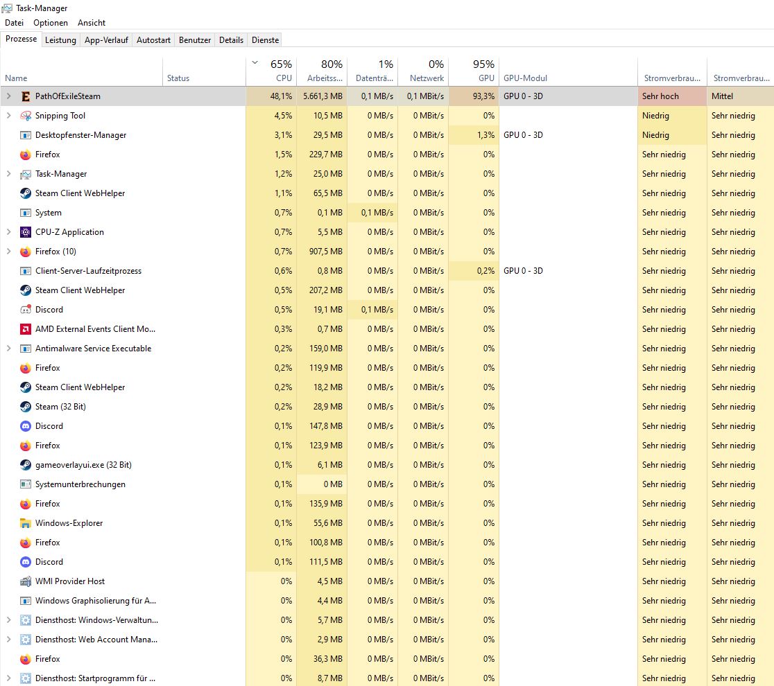Image resolution: width=774 pixels, height=686 pixels.
Task: Sort by the CPU column header
Action: tap(271, 71)
